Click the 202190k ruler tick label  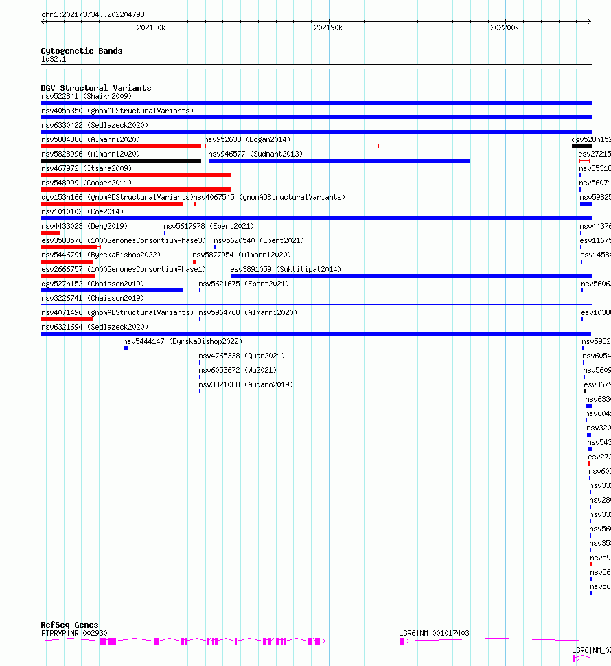click(328, 27)
